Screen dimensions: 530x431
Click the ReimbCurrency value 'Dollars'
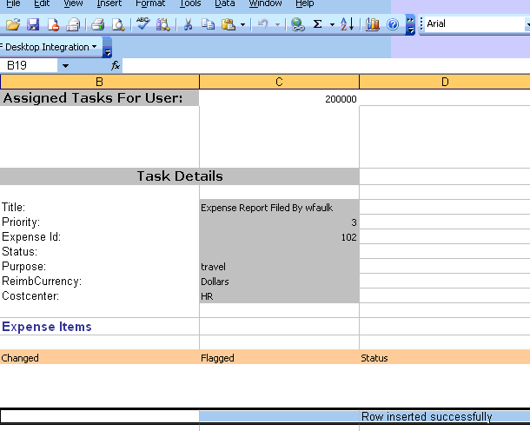(x=279, y=282)
